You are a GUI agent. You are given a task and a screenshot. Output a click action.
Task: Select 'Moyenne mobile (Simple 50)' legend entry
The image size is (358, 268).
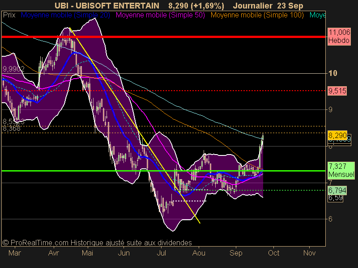click(x=160, y=15)
